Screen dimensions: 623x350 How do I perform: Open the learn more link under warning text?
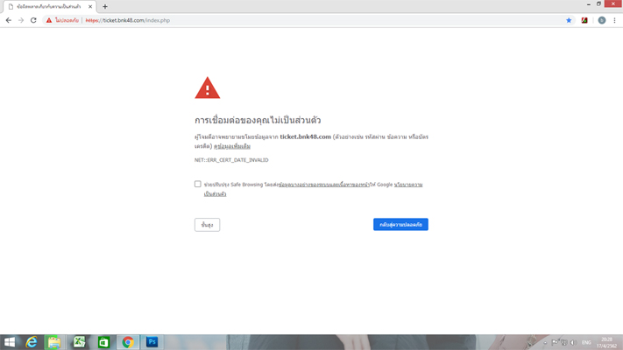(232, 146)
